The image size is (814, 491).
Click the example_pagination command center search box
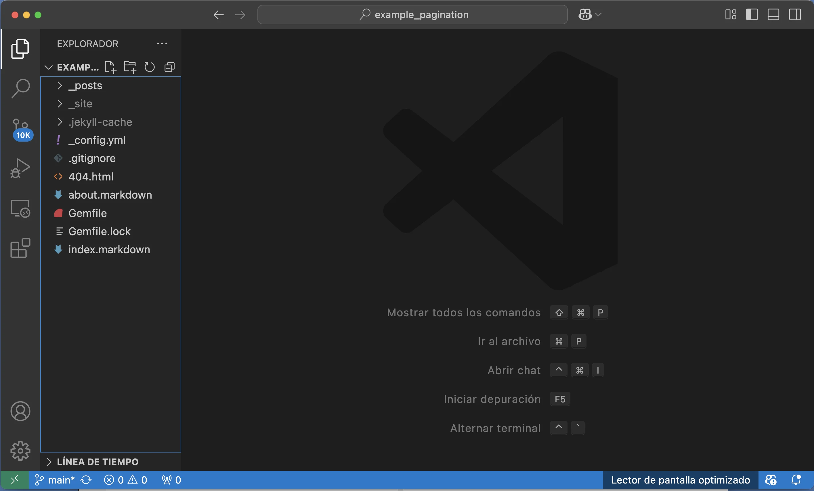point(412,15)
